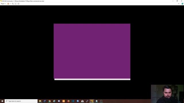Image resolution: width=184 pixels, height=103 pixels.
Task: Open the Windows Start menu
Action: [x=2, y=101]
